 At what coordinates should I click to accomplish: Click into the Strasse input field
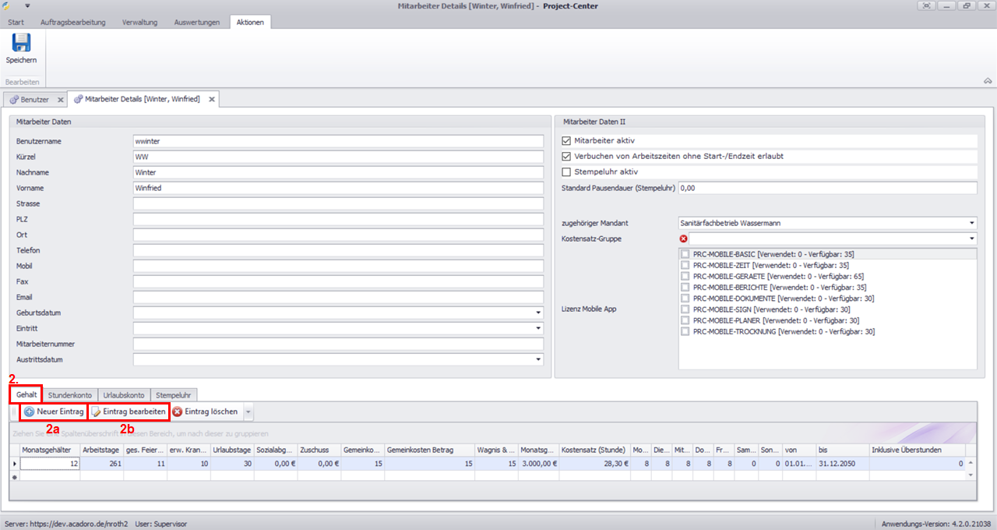click(x=338, y=203)
